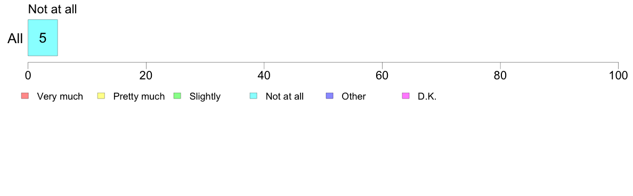This screenshot has width=633, height=196.
Task: Click the All row label
Action: point(15,39)
